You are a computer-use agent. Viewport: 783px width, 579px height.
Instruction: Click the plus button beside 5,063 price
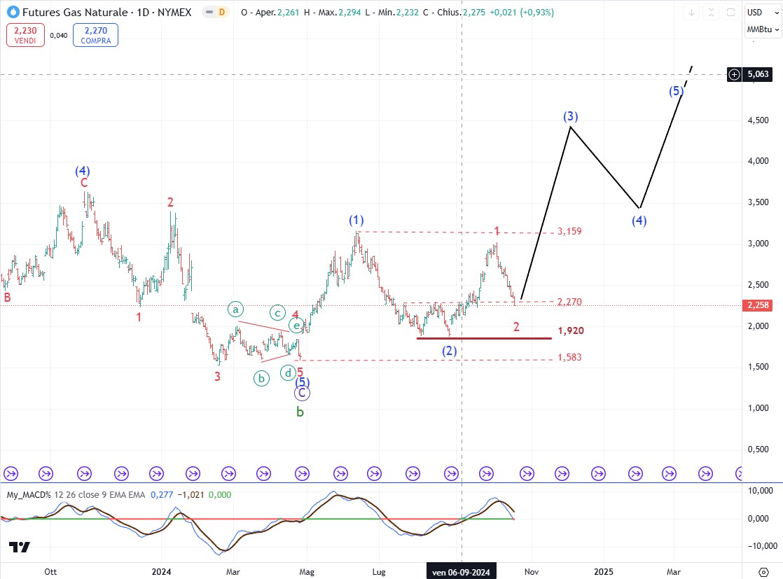(734, 74)
